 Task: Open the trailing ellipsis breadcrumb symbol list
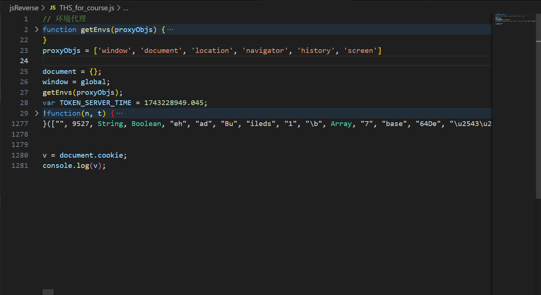(x=125, y=8)
